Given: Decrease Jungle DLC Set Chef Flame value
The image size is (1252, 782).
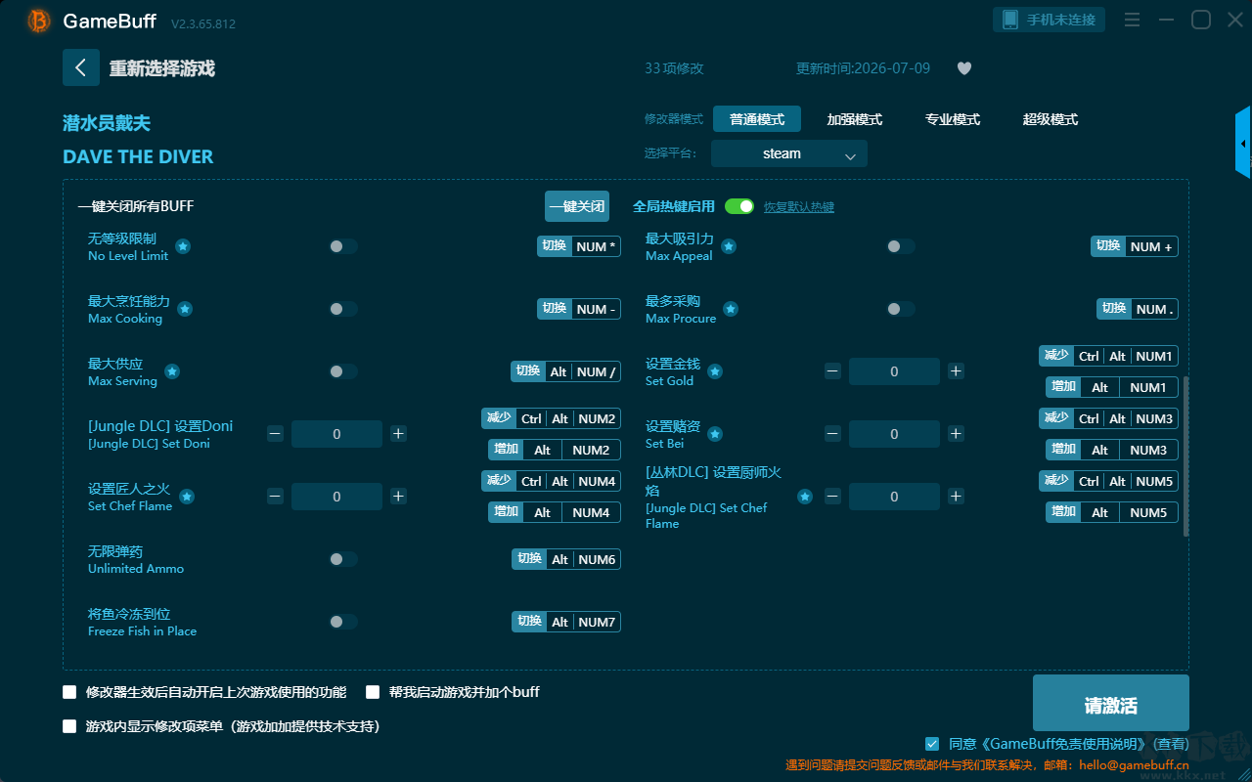Looking at the screenshot, I should pyautogui.click(x=832, y=497).
